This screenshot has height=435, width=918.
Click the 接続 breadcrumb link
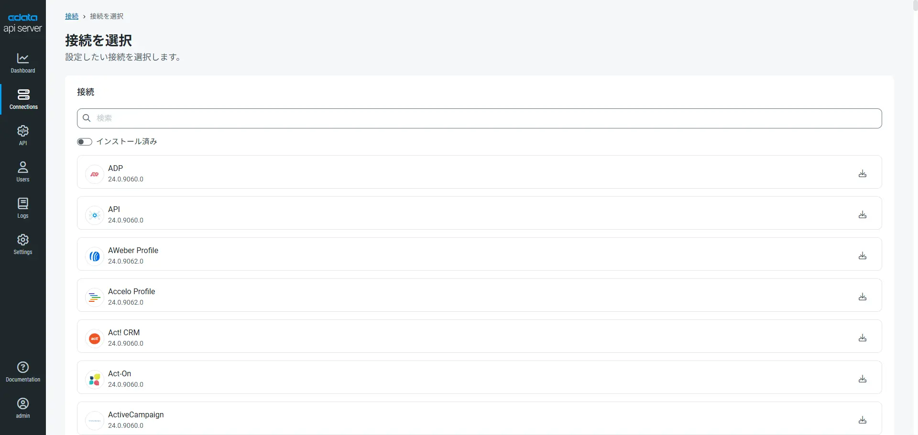(x=72, y=16)
